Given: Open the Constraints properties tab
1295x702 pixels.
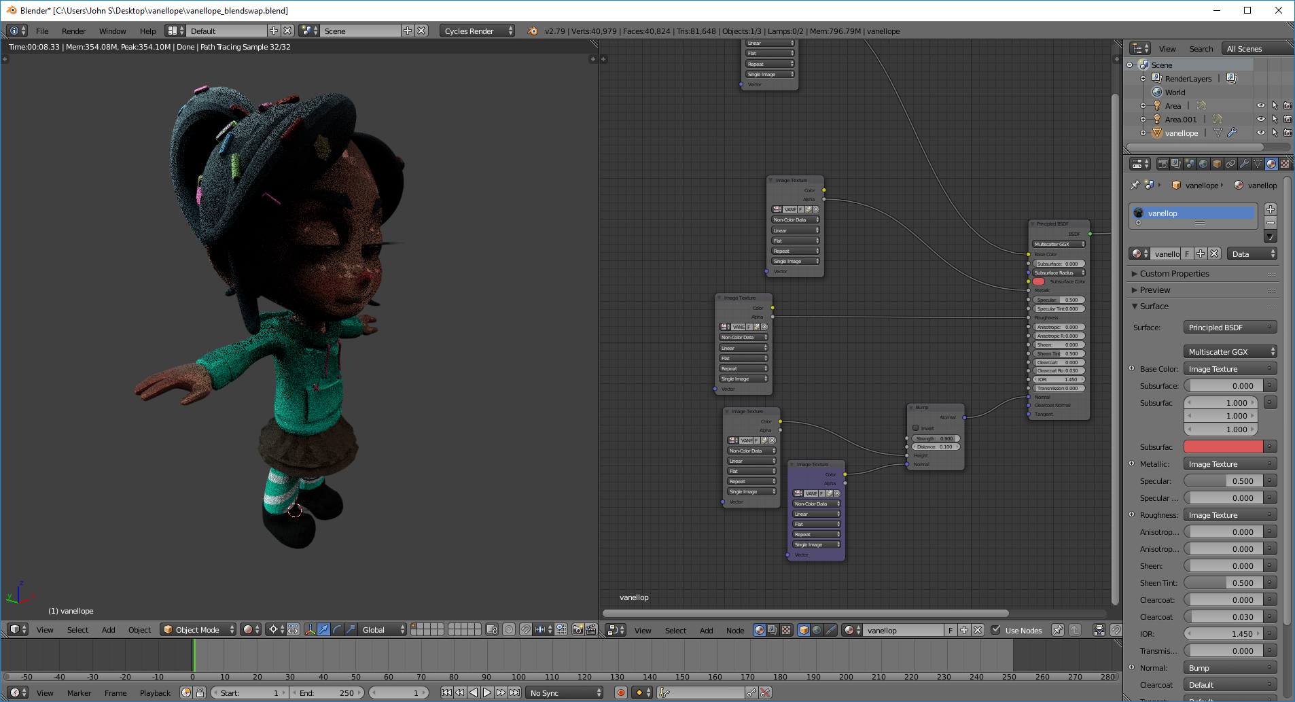Looking at the screenshot, I should point(1230,164).
